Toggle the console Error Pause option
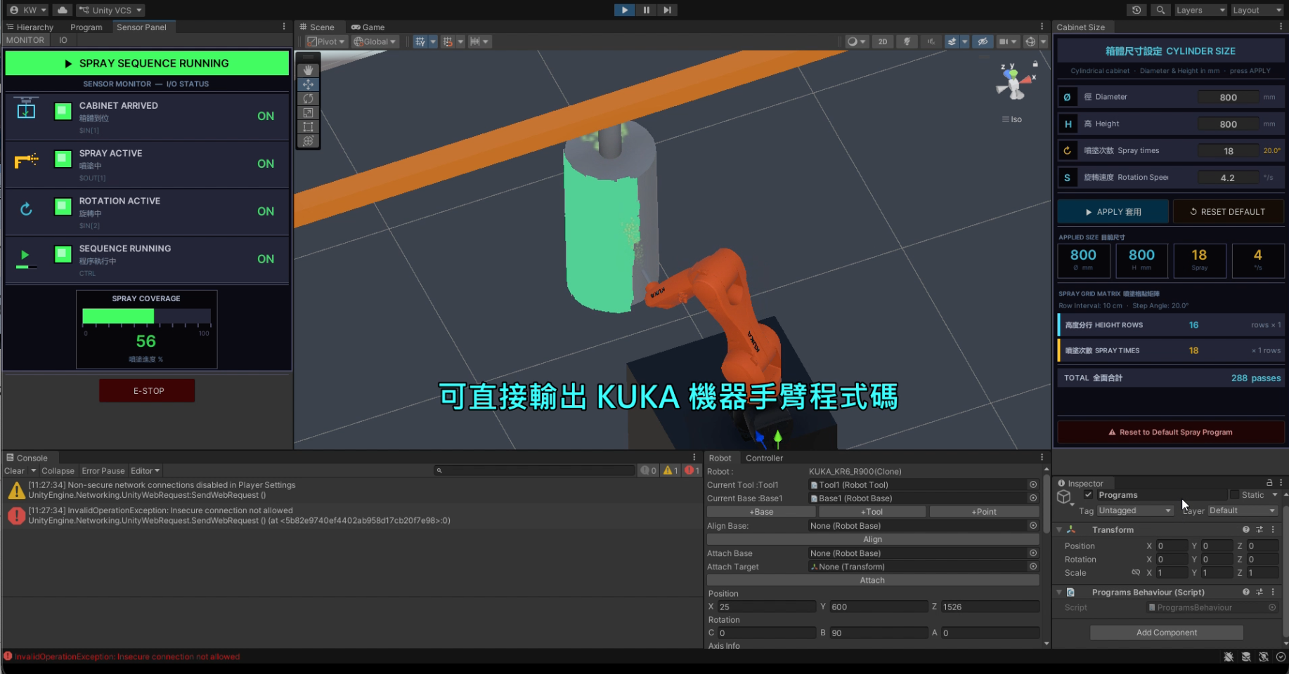The width and height of the screenshot is (1289, 674). pyautogui.click(x=103, y=471)
